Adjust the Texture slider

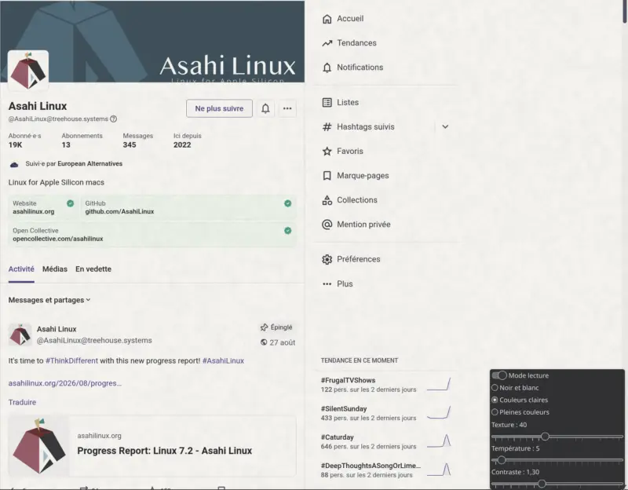coord(557,437)
